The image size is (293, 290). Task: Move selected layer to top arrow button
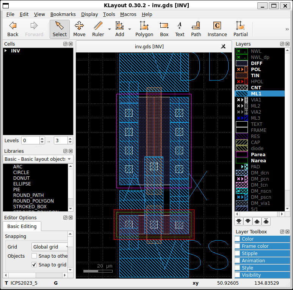pyautogui.click(x=266, y=222)
